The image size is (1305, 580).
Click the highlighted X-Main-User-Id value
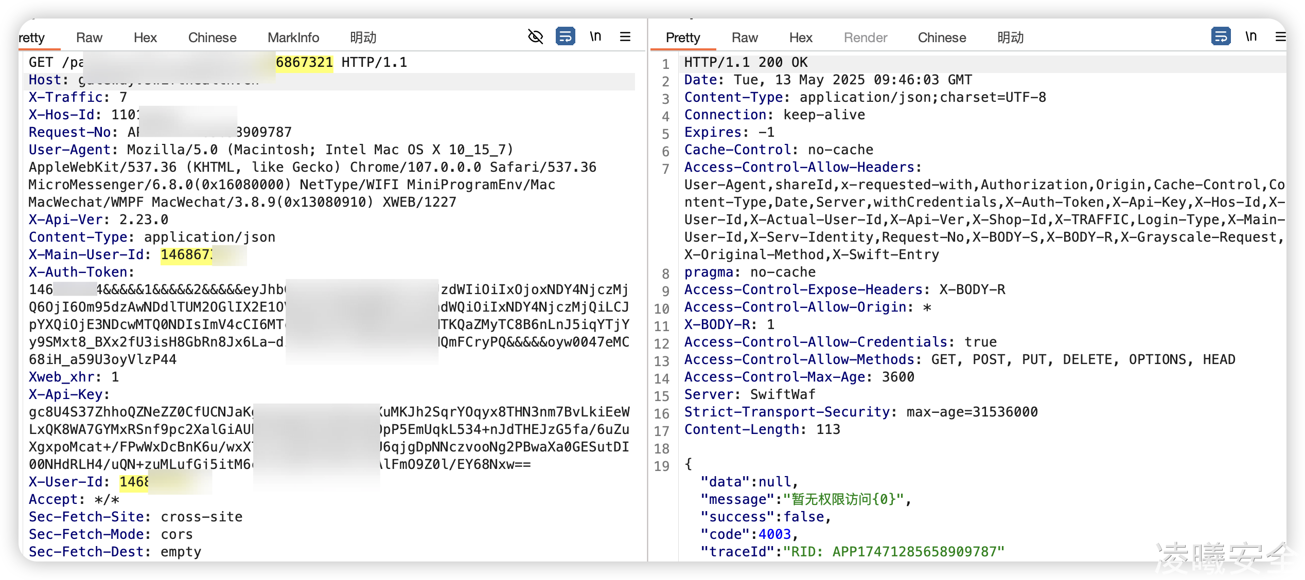click(x=186, y=255)
